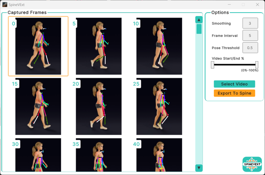Screen dimensions: 265x175
Task: Minimize the SpineVExt window
Action: (229, 5)
